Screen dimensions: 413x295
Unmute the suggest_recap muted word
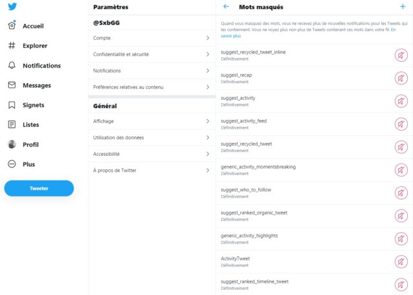(401, 78)
